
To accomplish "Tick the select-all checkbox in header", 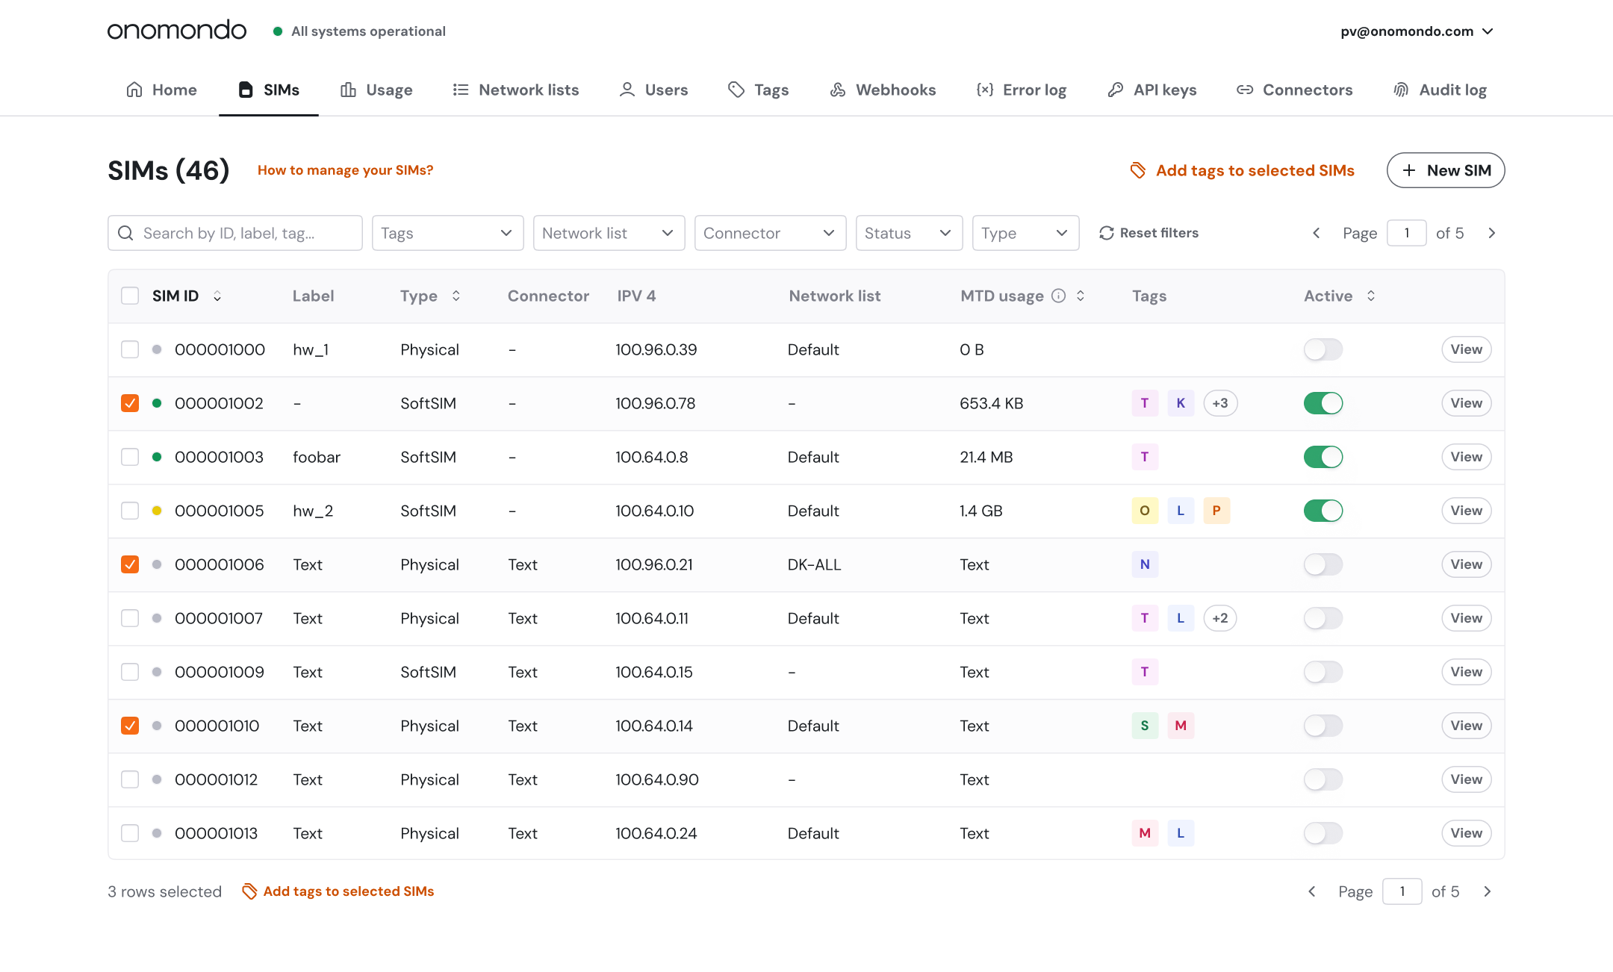I will [130, 296].
